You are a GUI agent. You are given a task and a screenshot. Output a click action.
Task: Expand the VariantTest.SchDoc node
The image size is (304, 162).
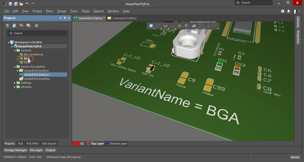(18, 71)
